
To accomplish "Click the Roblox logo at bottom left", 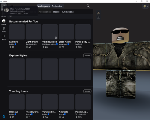I will tap(4, 116).
